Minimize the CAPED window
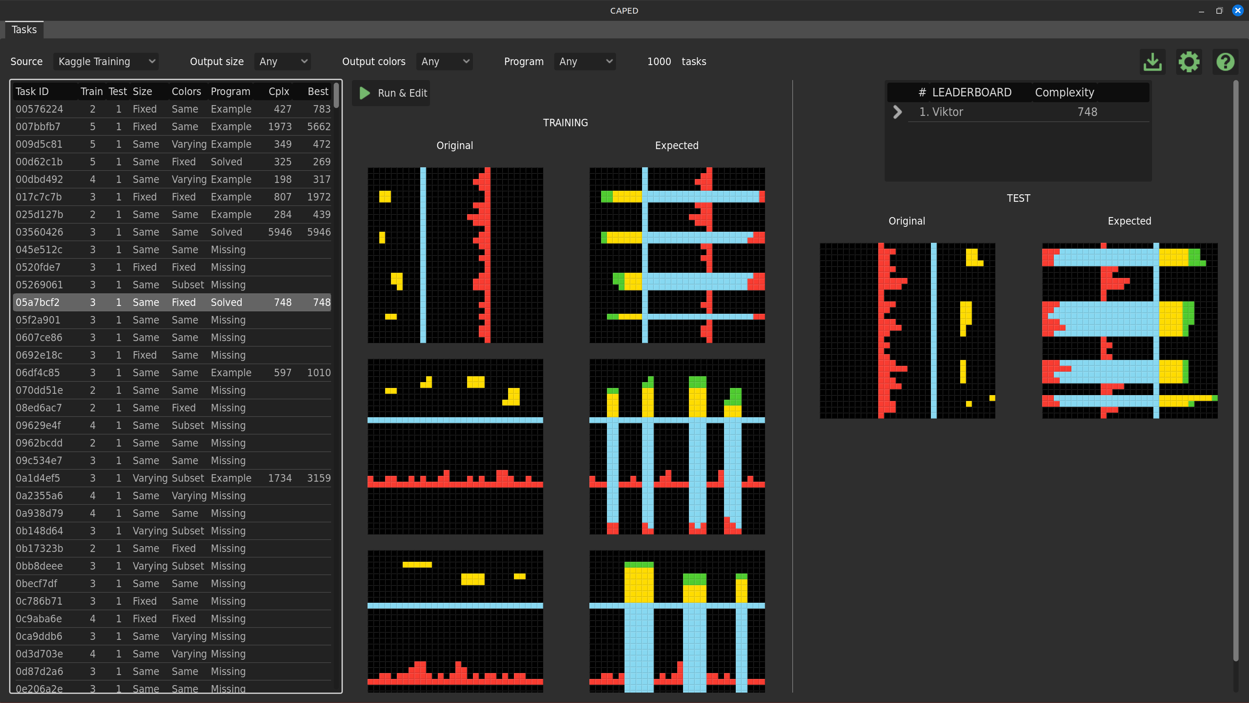 pyautogui.click(x=1201, y=10)
